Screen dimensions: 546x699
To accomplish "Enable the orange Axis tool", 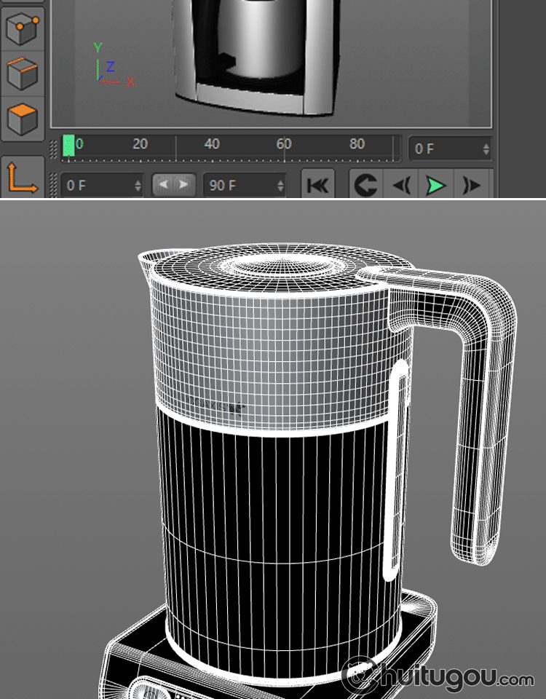I will 23,177.
